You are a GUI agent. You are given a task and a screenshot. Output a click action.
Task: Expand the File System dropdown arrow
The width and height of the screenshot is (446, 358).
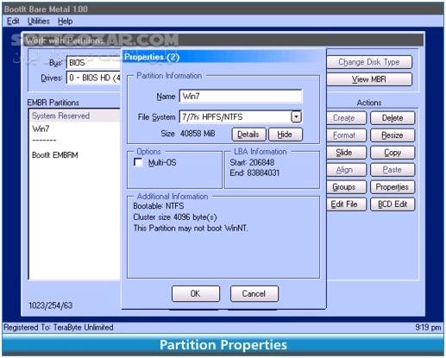pyautogui.click(x=296, y=117)
